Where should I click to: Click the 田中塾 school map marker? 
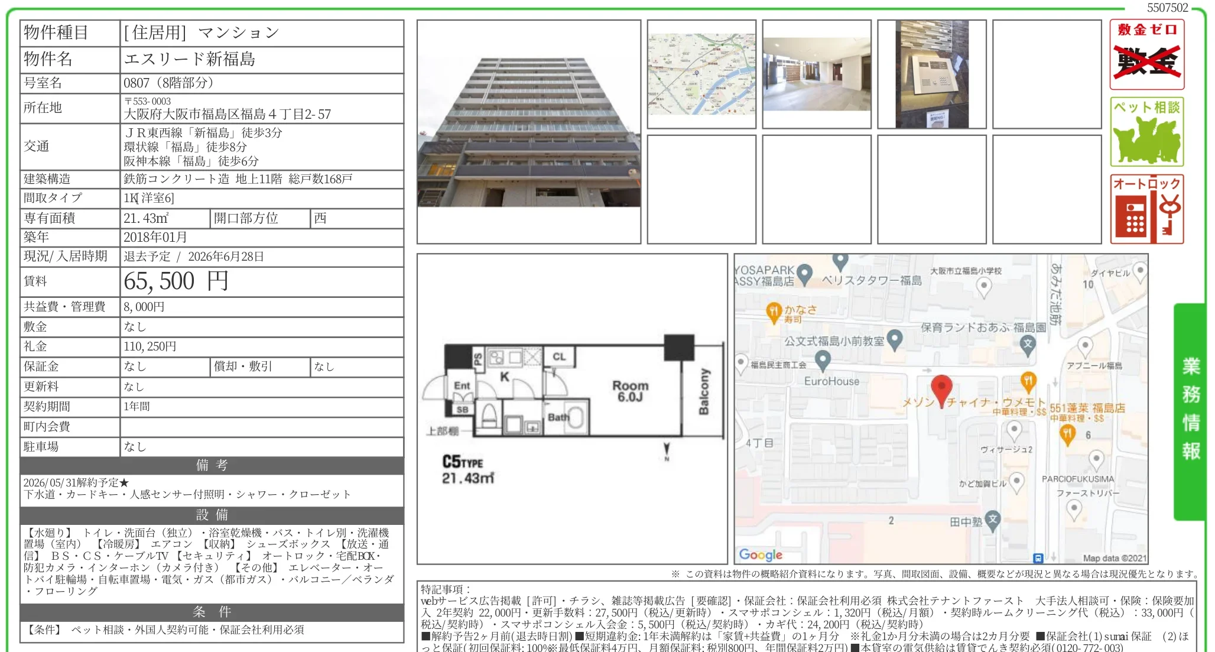992,520
